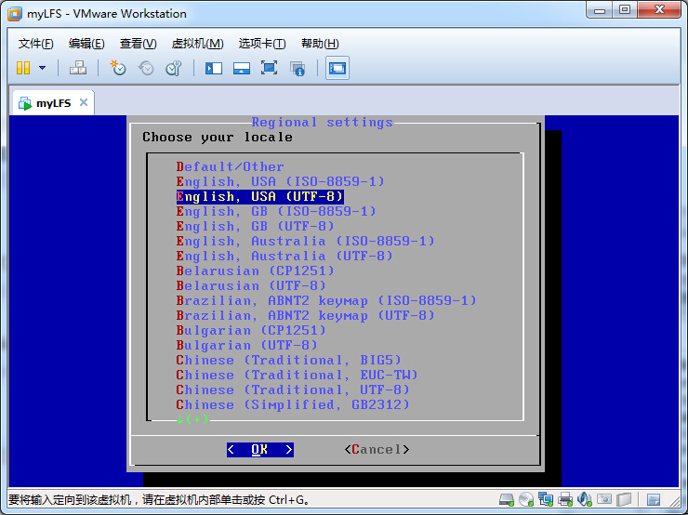Screen dimensions: 688x515
Task: Click the Cancel button in the locale dialog
Action: click(377, 450)
